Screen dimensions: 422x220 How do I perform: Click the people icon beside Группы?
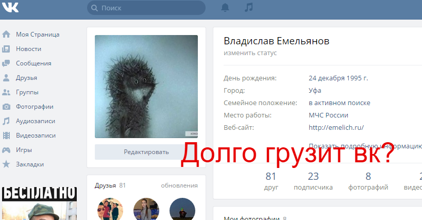tap(6, 92)
